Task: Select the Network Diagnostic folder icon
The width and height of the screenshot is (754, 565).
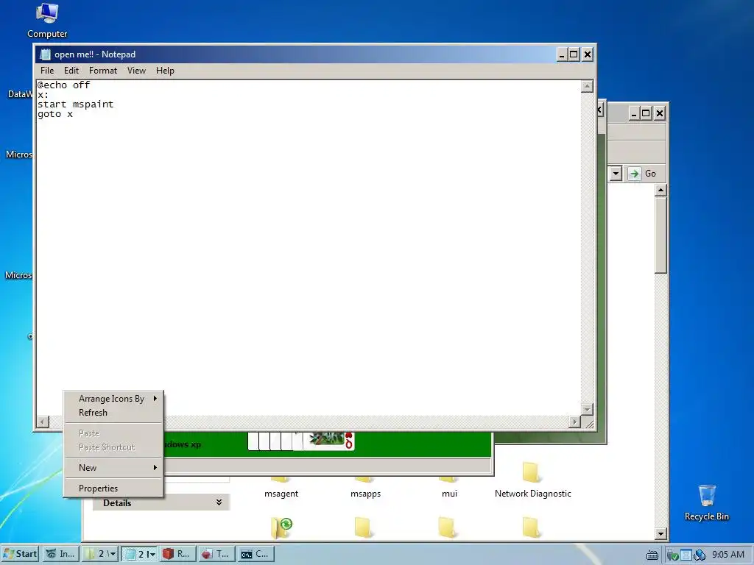Action: (x=531, y=472)
